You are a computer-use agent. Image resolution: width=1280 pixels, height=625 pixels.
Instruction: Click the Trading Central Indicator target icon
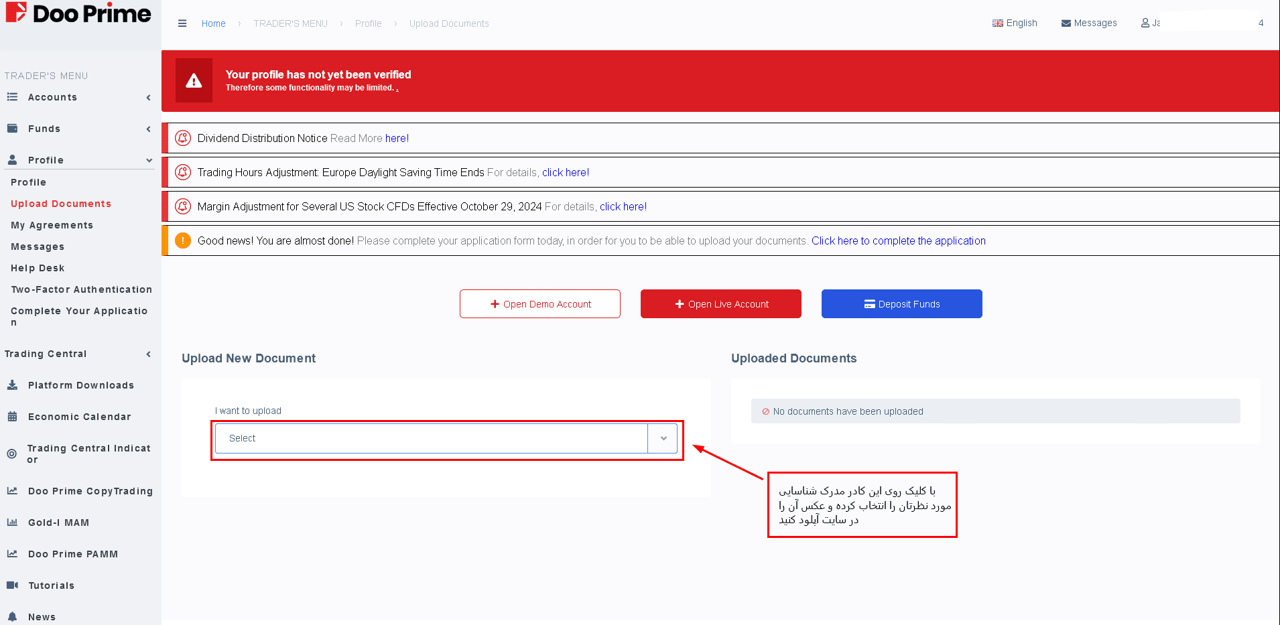click(11, 454)
